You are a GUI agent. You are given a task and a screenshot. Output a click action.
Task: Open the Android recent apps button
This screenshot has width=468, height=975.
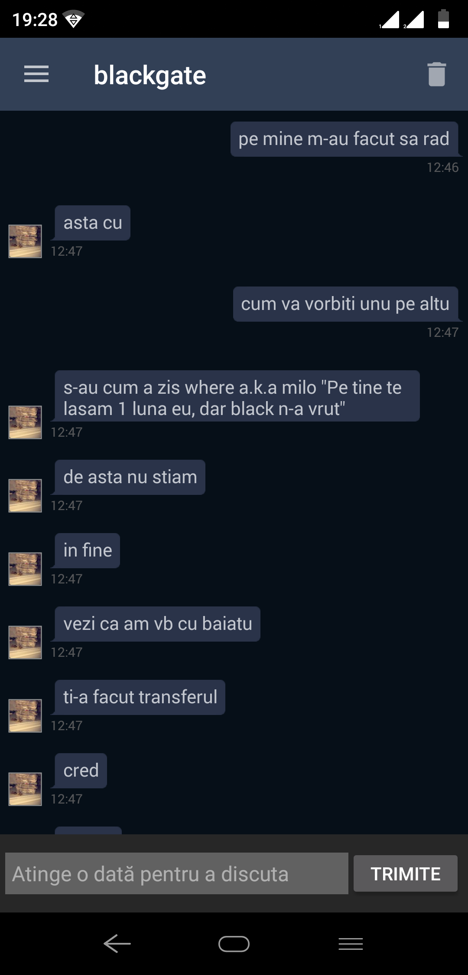[x=351, y=944]
